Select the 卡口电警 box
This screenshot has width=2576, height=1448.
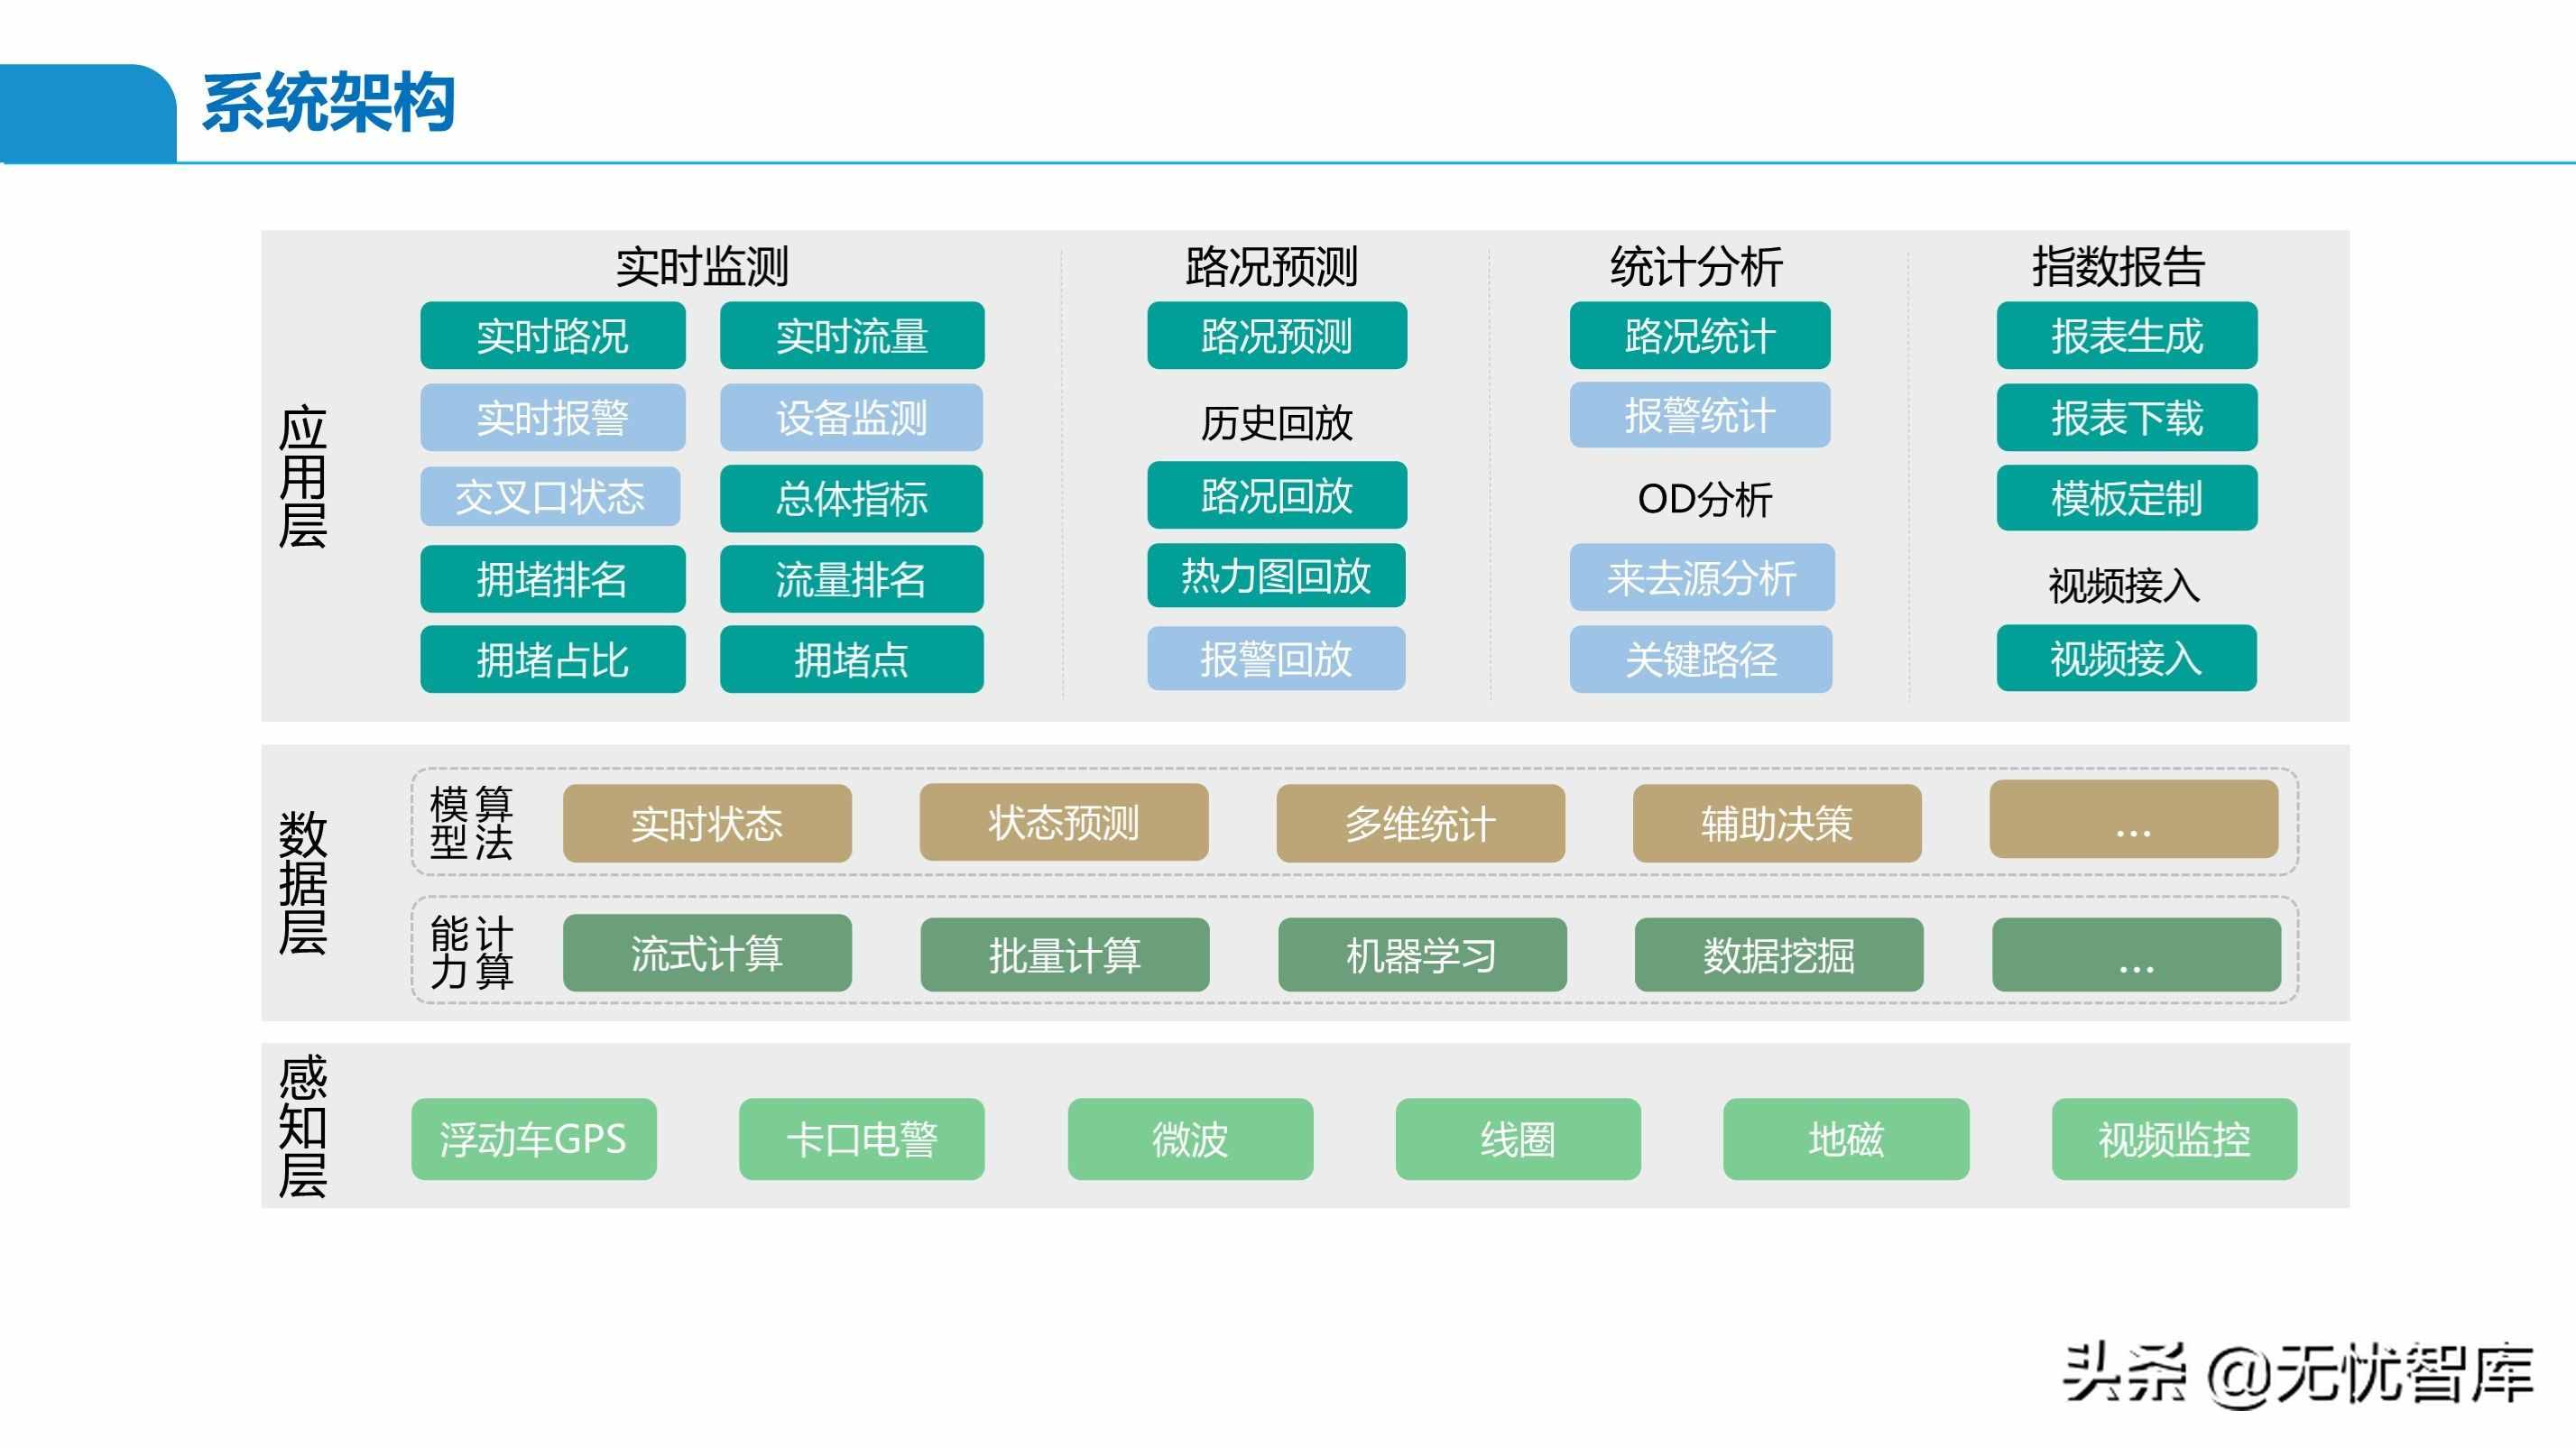[862, 1139]
